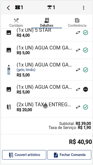Click the Couvert artístico button
The height and width of the screenshot is (165, 93).
(x=24, y=155)
